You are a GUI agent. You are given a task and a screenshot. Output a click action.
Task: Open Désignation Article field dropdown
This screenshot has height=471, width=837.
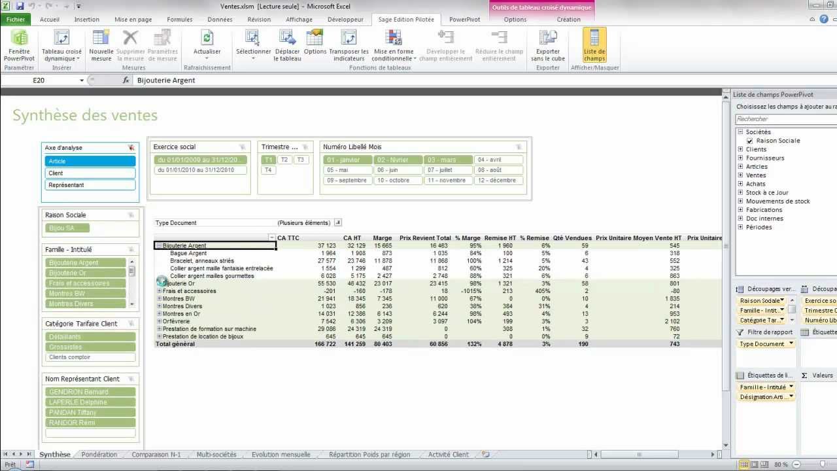(x=791, y=397)
